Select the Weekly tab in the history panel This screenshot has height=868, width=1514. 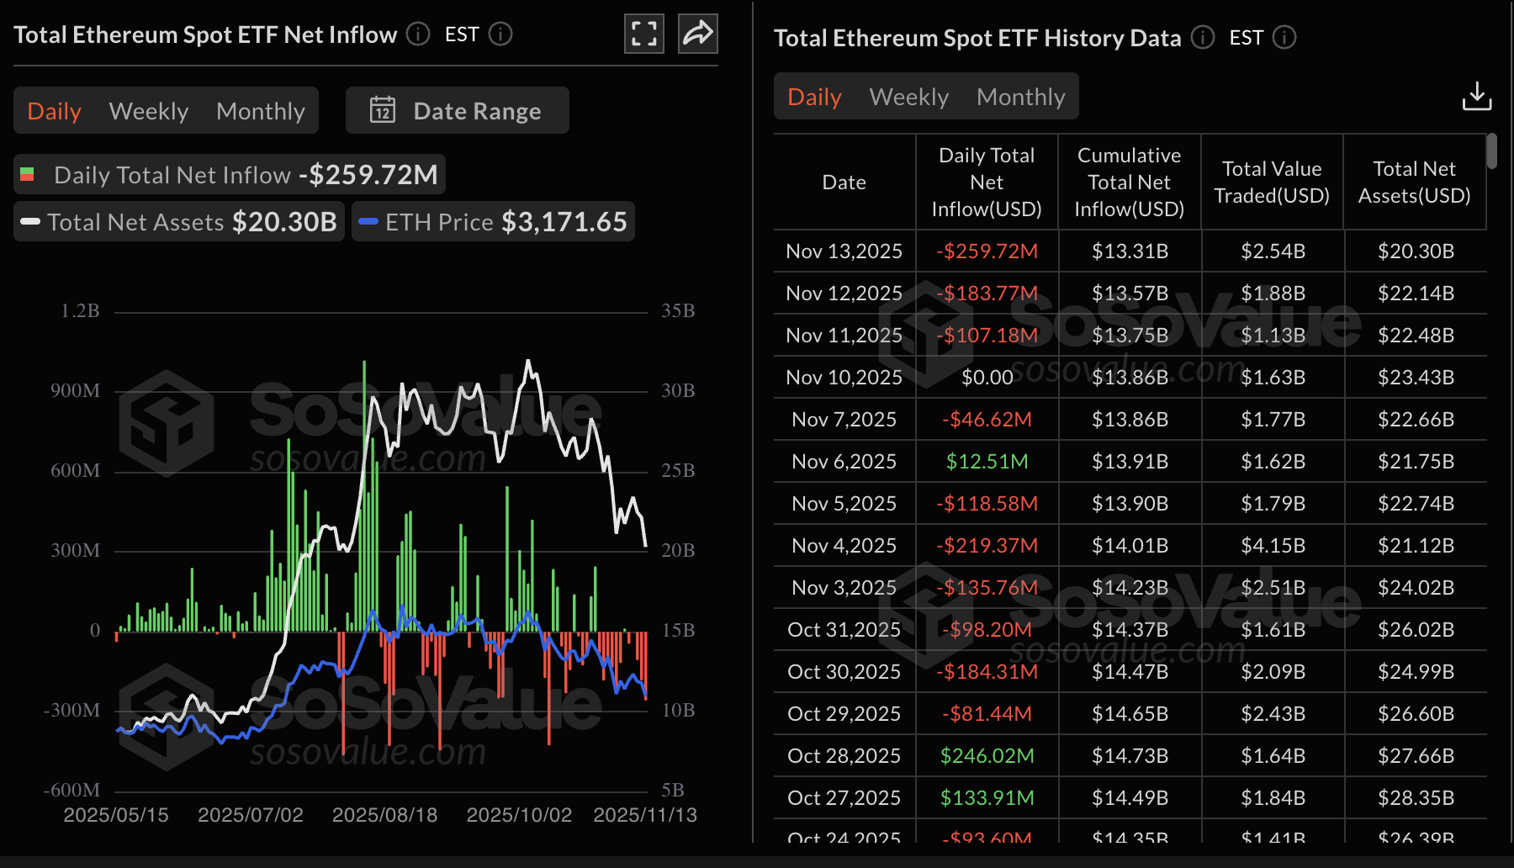(x=908, y=96)
